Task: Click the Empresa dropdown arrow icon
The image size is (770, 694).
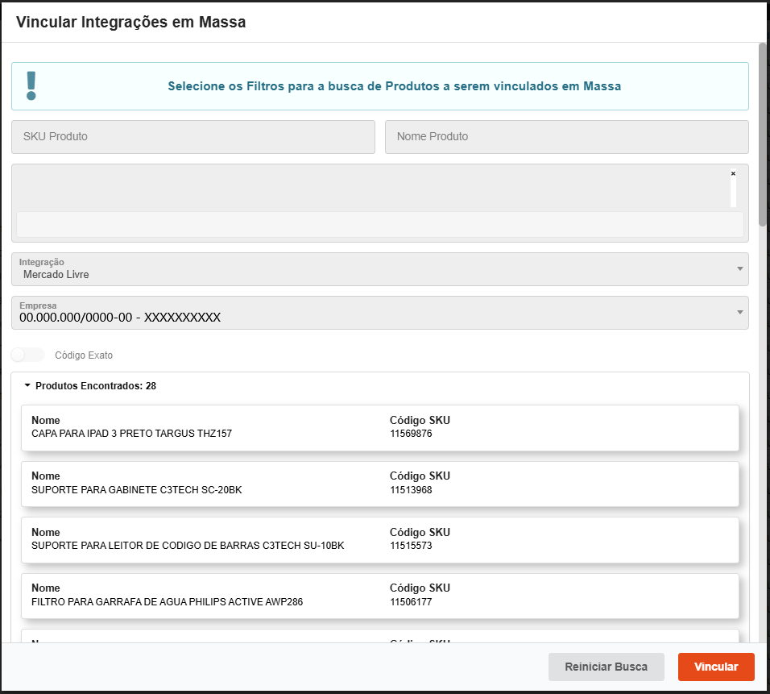Action: [739, 312]
